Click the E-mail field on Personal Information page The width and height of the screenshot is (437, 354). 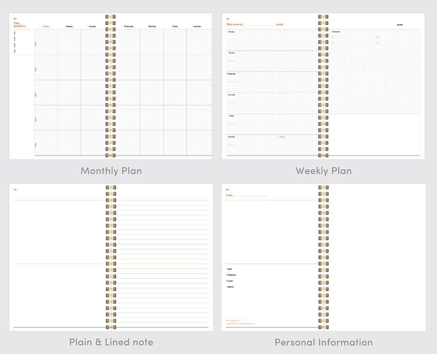(231, 281)
